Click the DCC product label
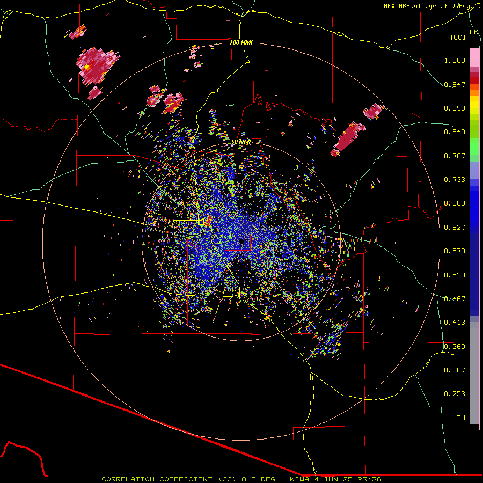Screen dimensions: 483x483 [x=472, y=32]
